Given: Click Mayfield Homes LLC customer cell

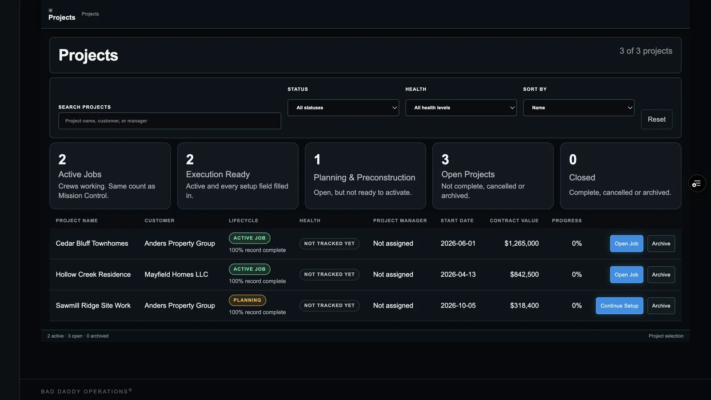Looking at the screenshot, I should pyautogui.click(x=176, y=275).
